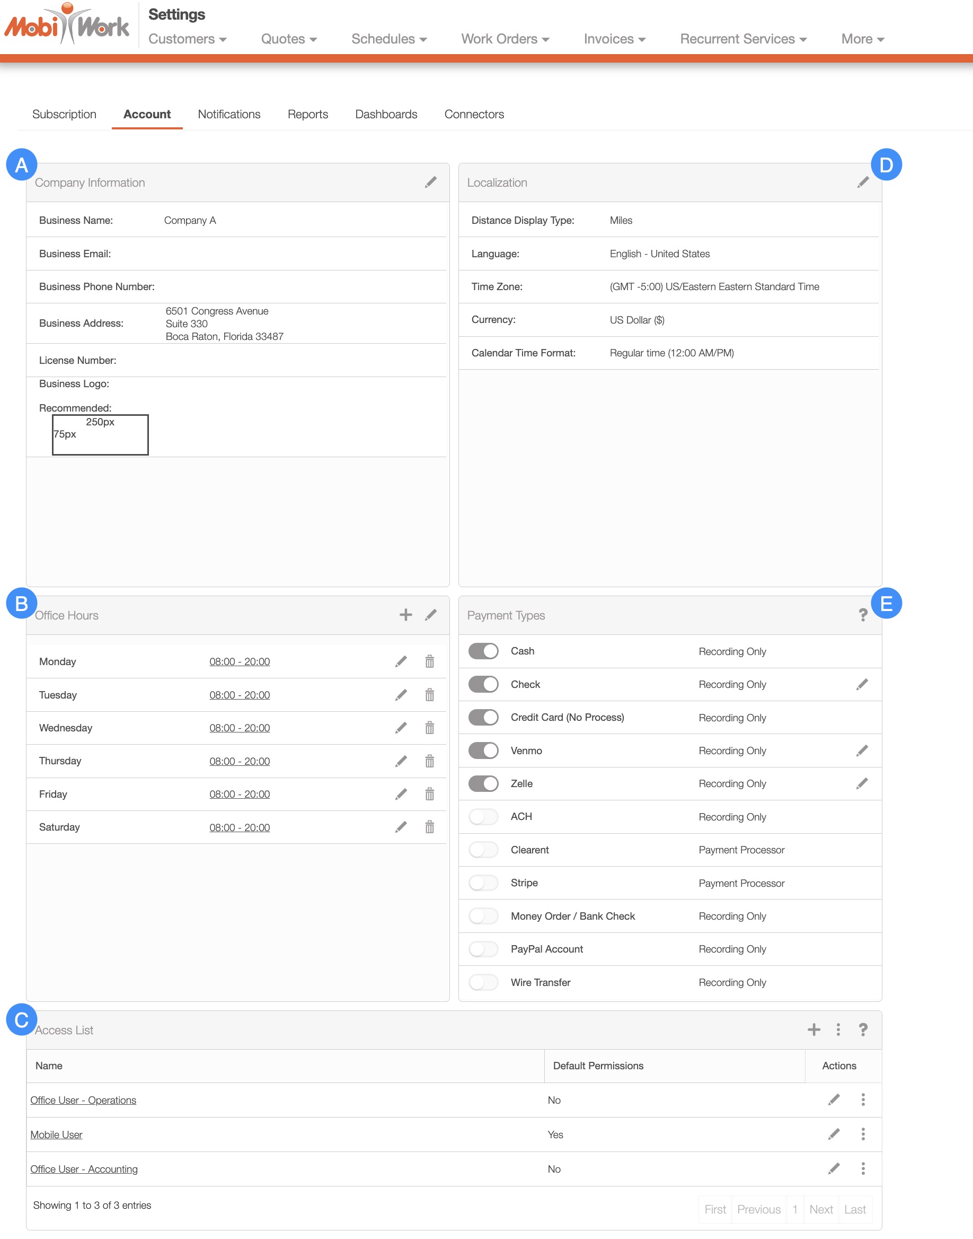
Task: Switch to the Notifications tab
Action: point(229,114)
